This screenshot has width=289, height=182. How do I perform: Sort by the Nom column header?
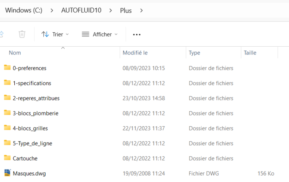15,53
